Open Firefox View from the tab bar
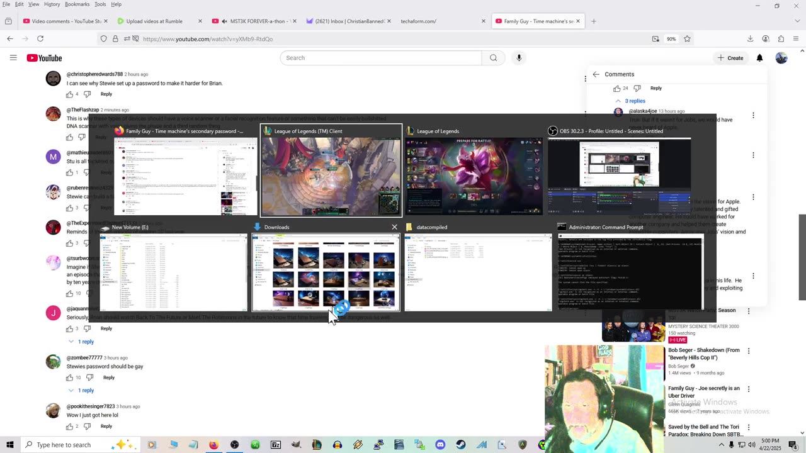This screenshot has width=806, height=453. pos(8,21)
